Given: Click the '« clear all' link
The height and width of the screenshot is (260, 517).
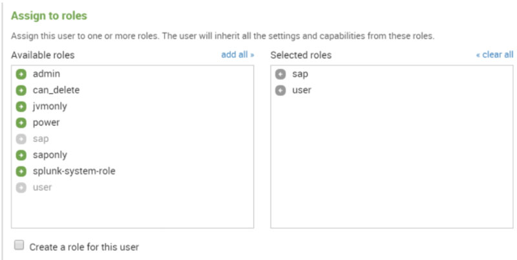Looking at the screenshot, I should coord(494,55).
